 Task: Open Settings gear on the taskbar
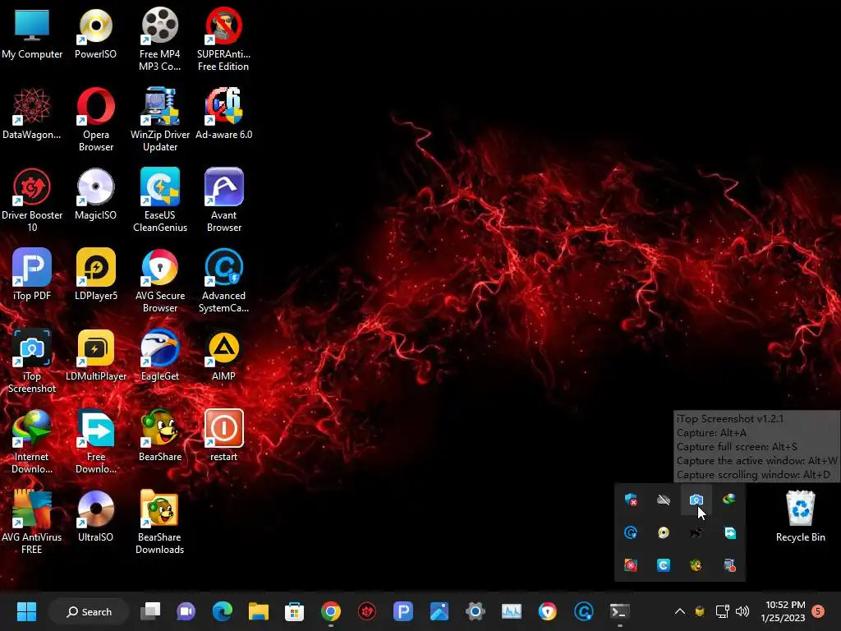coord(476,611)
